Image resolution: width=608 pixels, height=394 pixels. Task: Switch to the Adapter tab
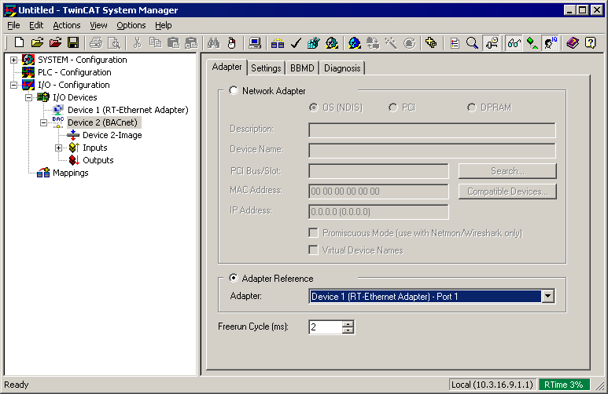[227, 67]
